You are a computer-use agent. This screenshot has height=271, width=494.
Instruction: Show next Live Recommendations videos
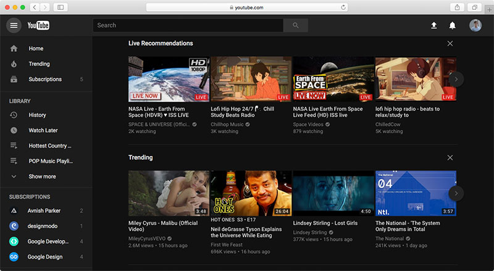point(456,79)
